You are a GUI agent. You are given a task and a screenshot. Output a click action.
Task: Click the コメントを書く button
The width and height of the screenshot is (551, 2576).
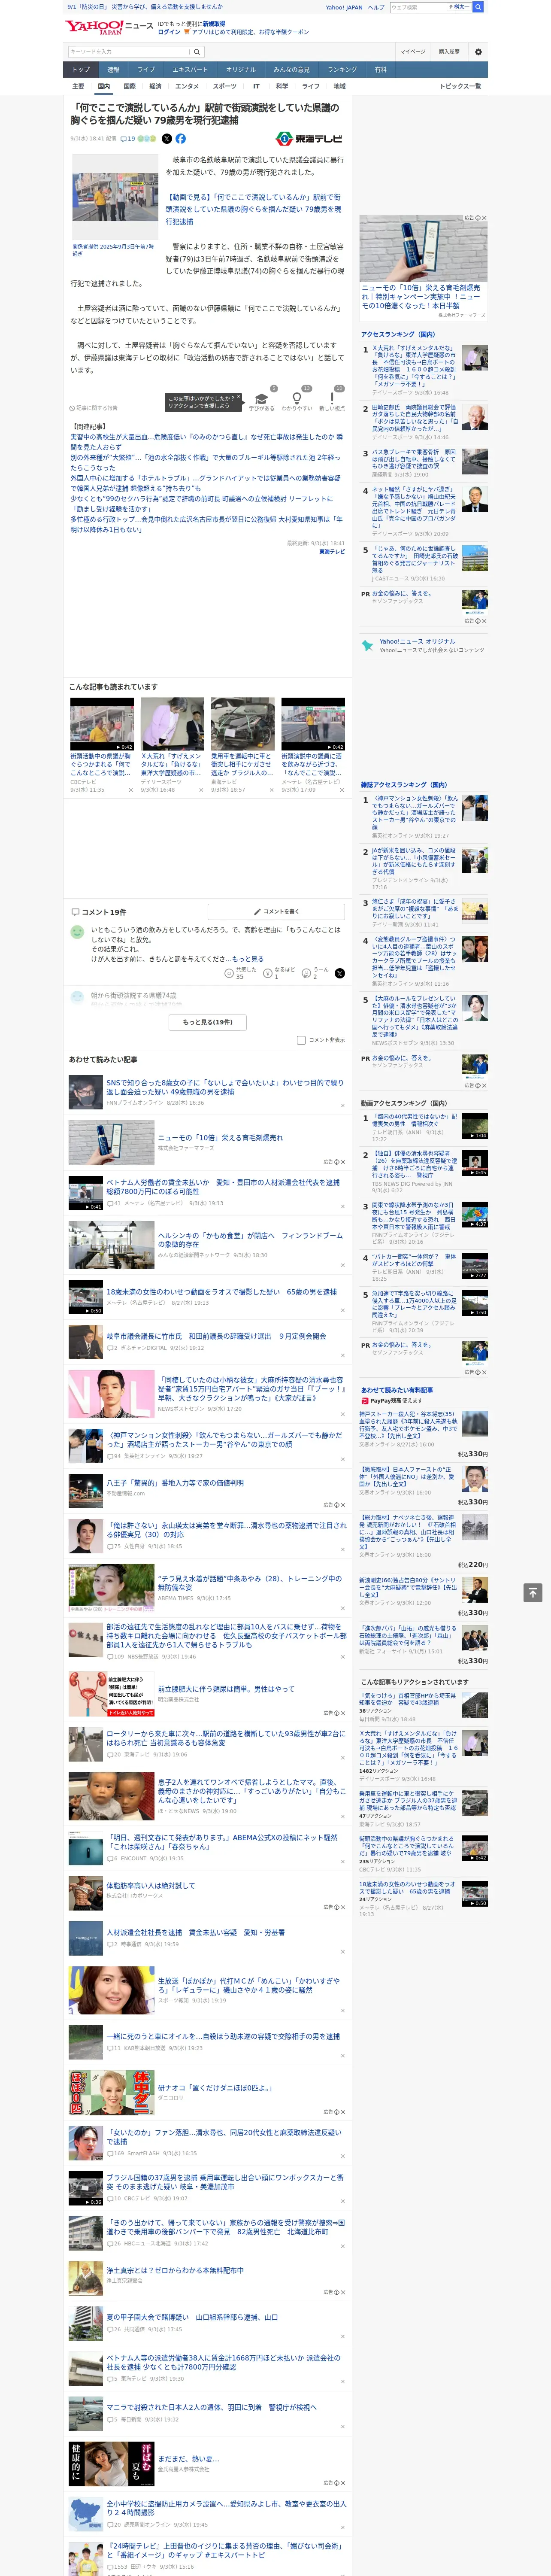click(x=277, y=912)
